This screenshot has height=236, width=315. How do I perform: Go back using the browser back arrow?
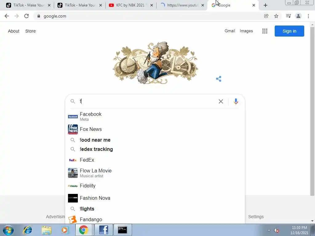[7, 16]
